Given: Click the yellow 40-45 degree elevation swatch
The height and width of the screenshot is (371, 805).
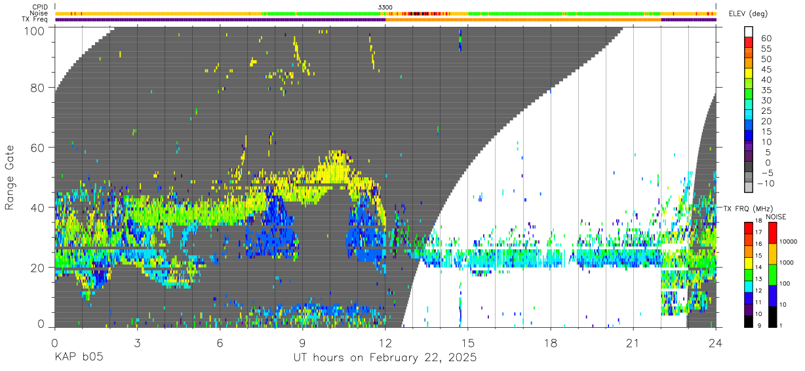Looking at the screenshot, I should (x=749, y=74).
